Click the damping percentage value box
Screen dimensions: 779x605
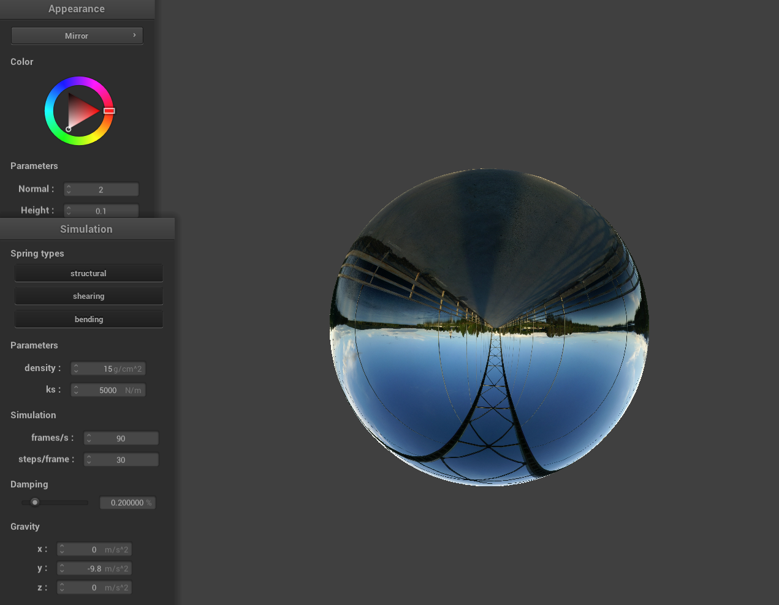[x=127, y=503]
